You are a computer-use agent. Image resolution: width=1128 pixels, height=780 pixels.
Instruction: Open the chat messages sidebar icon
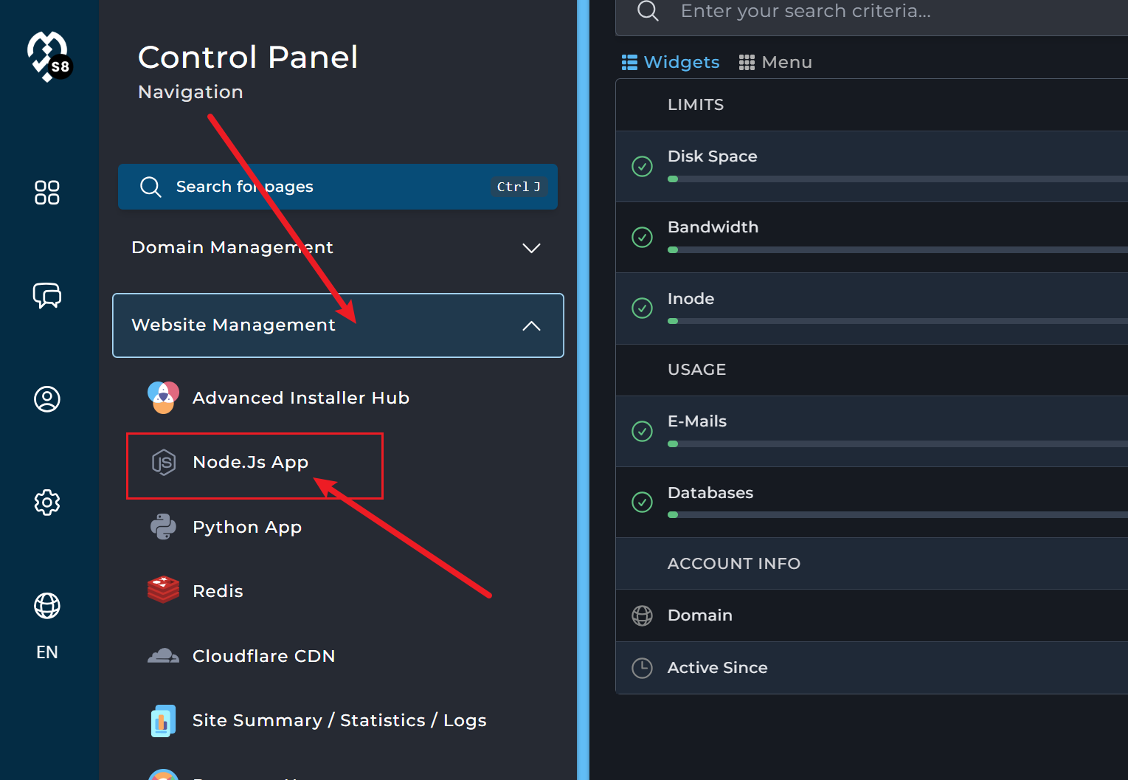[x=47, y=296]
